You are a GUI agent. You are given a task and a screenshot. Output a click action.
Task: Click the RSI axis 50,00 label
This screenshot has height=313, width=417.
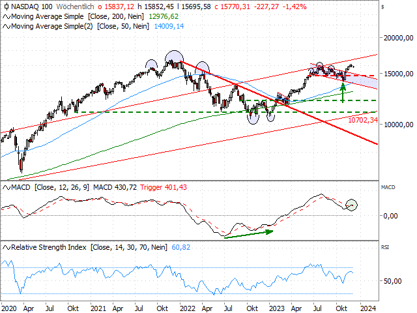click(x=392, y=281)
